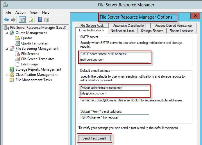Select the Storage Reports Management icon
Screen dimensions: 202x145
(x=12, y=69)
